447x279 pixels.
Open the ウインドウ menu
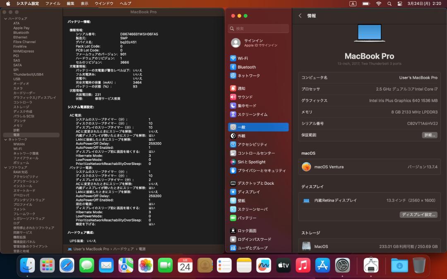tap(104, 4)
